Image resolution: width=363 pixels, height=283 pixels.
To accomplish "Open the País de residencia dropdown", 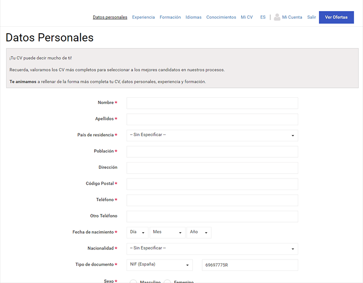I will point(212,135).
